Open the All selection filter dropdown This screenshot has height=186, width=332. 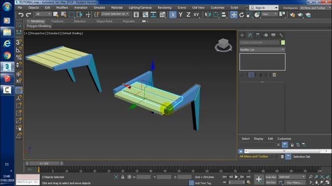[43, 14]
